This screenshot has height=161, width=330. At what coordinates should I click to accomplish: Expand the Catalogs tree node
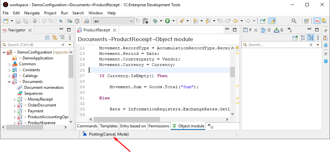coord(9,76)
